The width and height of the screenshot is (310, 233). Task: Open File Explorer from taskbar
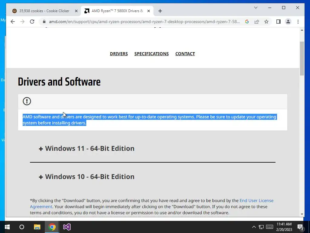pos(37,227)
